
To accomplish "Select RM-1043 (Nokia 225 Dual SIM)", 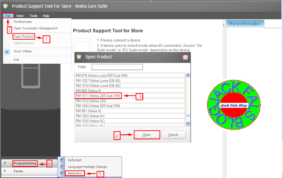I will 130,106.
